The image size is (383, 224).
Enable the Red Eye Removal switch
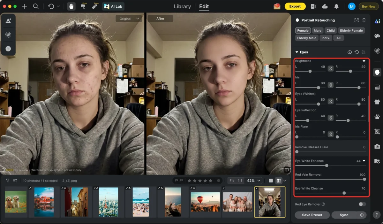coord(362,204)
